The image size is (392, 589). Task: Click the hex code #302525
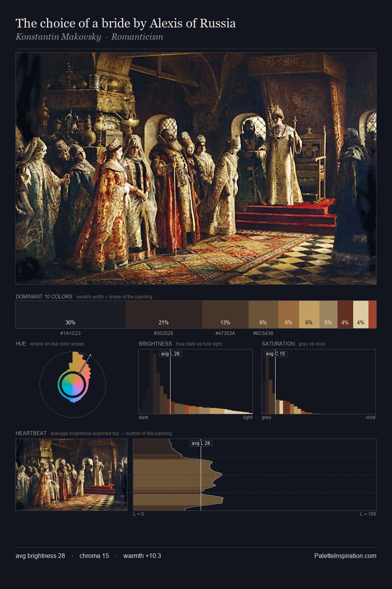[164, 333]
